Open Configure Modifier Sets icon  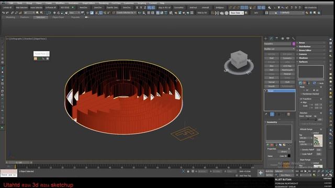(288, 114)
